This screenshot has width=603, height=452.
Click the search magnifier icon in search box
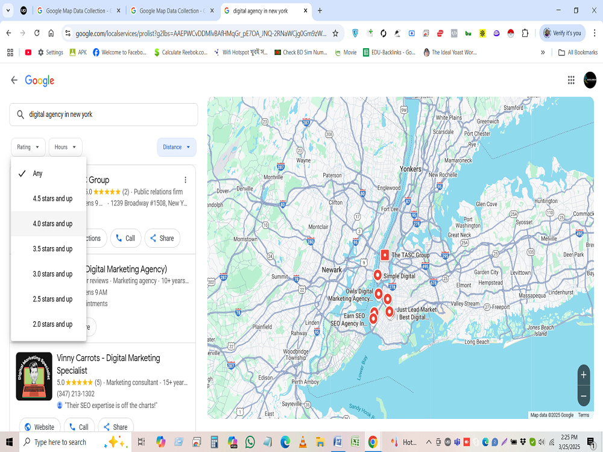tap(21, 114)
